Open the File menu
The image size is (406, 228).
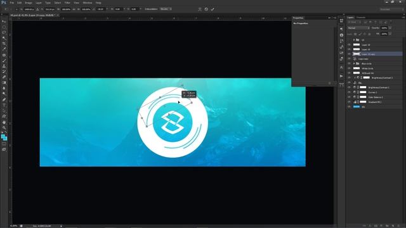[x=12, y=3]
